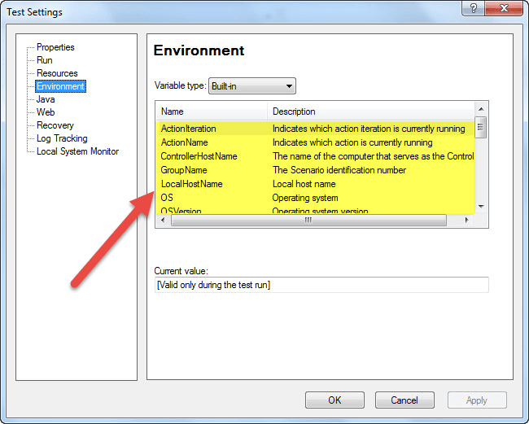529x424 pixels.
Task: Select Log Tracking tree item
Action: [62, 138]
